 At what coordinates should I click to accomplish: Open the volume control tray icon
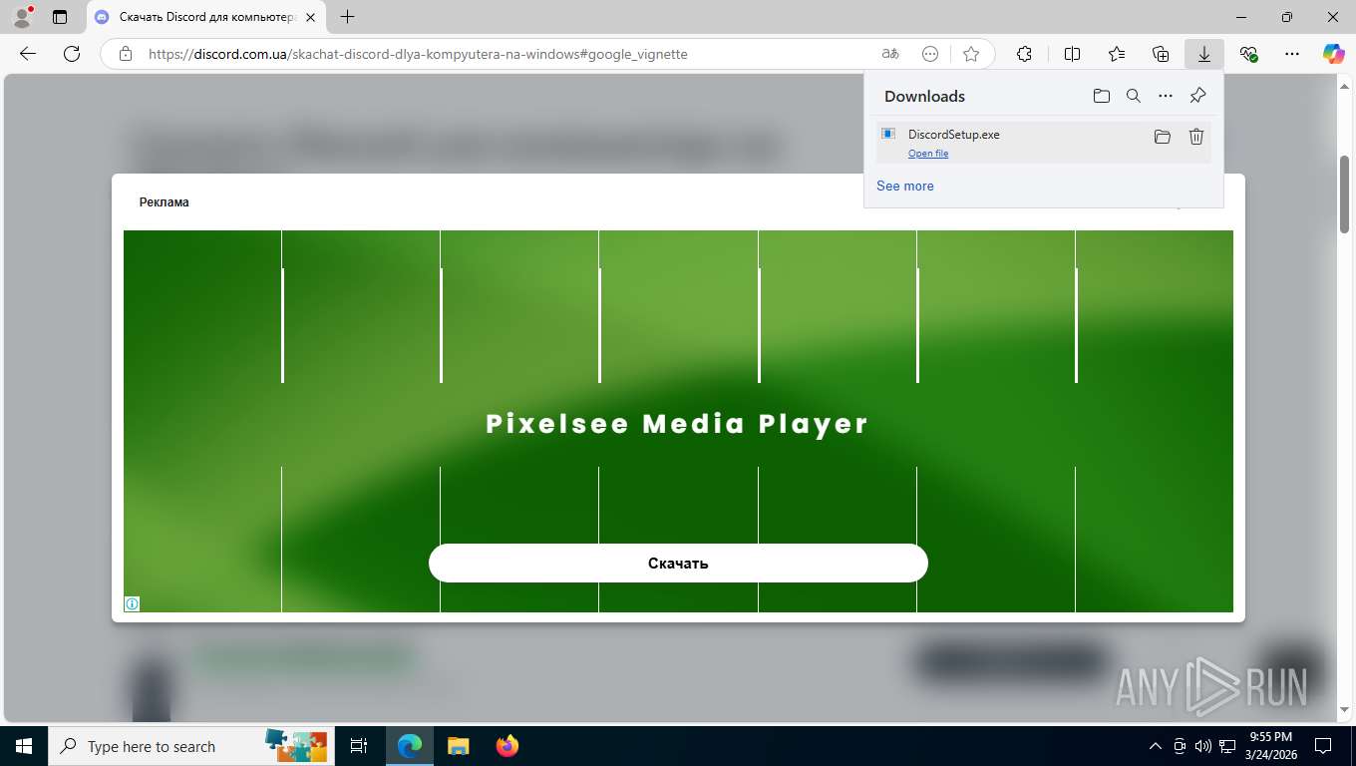click(1203, 746)
